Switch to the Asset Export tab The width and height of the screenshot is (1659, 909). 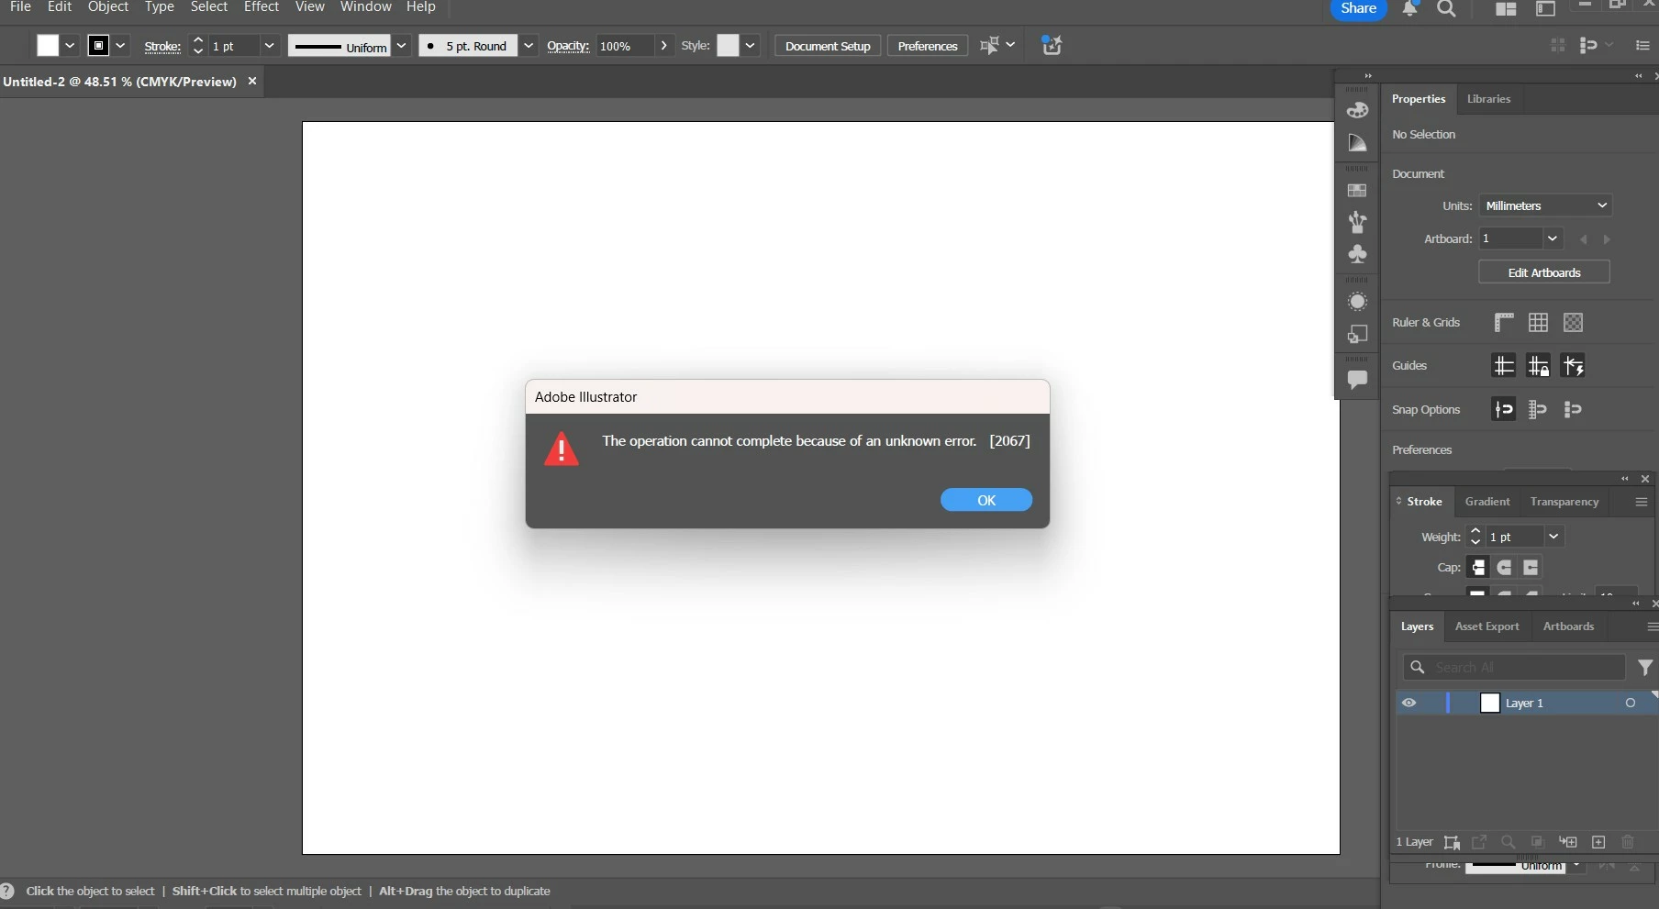pyautogui.click(x=1487, y=626)
